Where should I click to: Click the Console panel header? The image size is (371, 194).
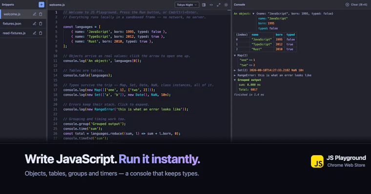[240, 4]
